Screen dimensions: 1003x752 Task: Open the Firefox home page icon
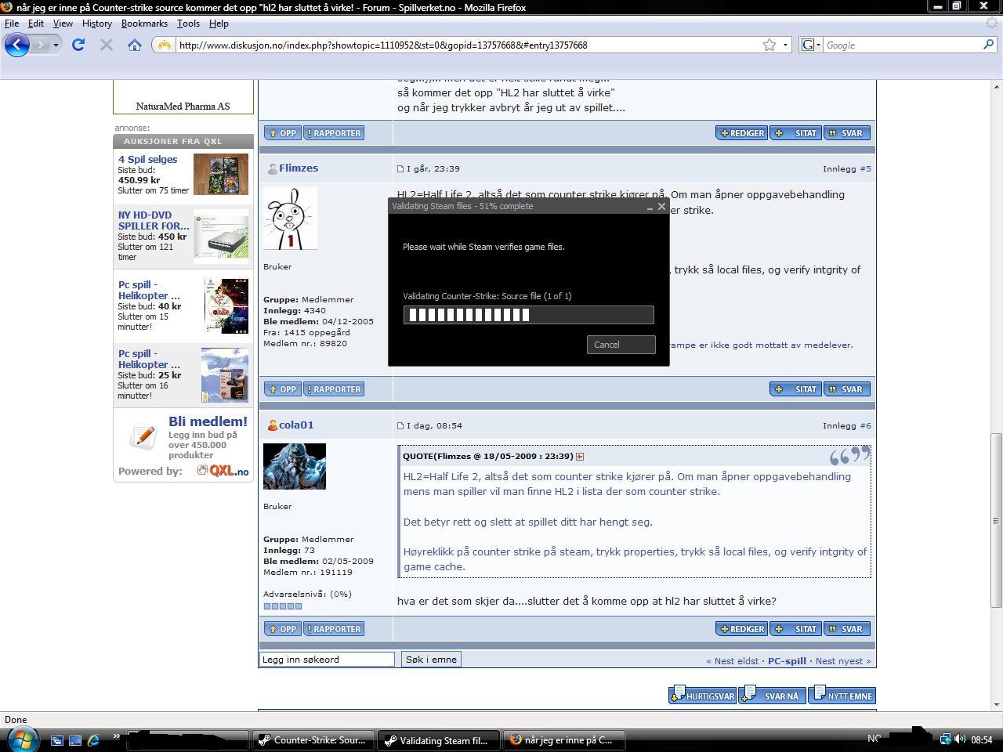point(135,45)
